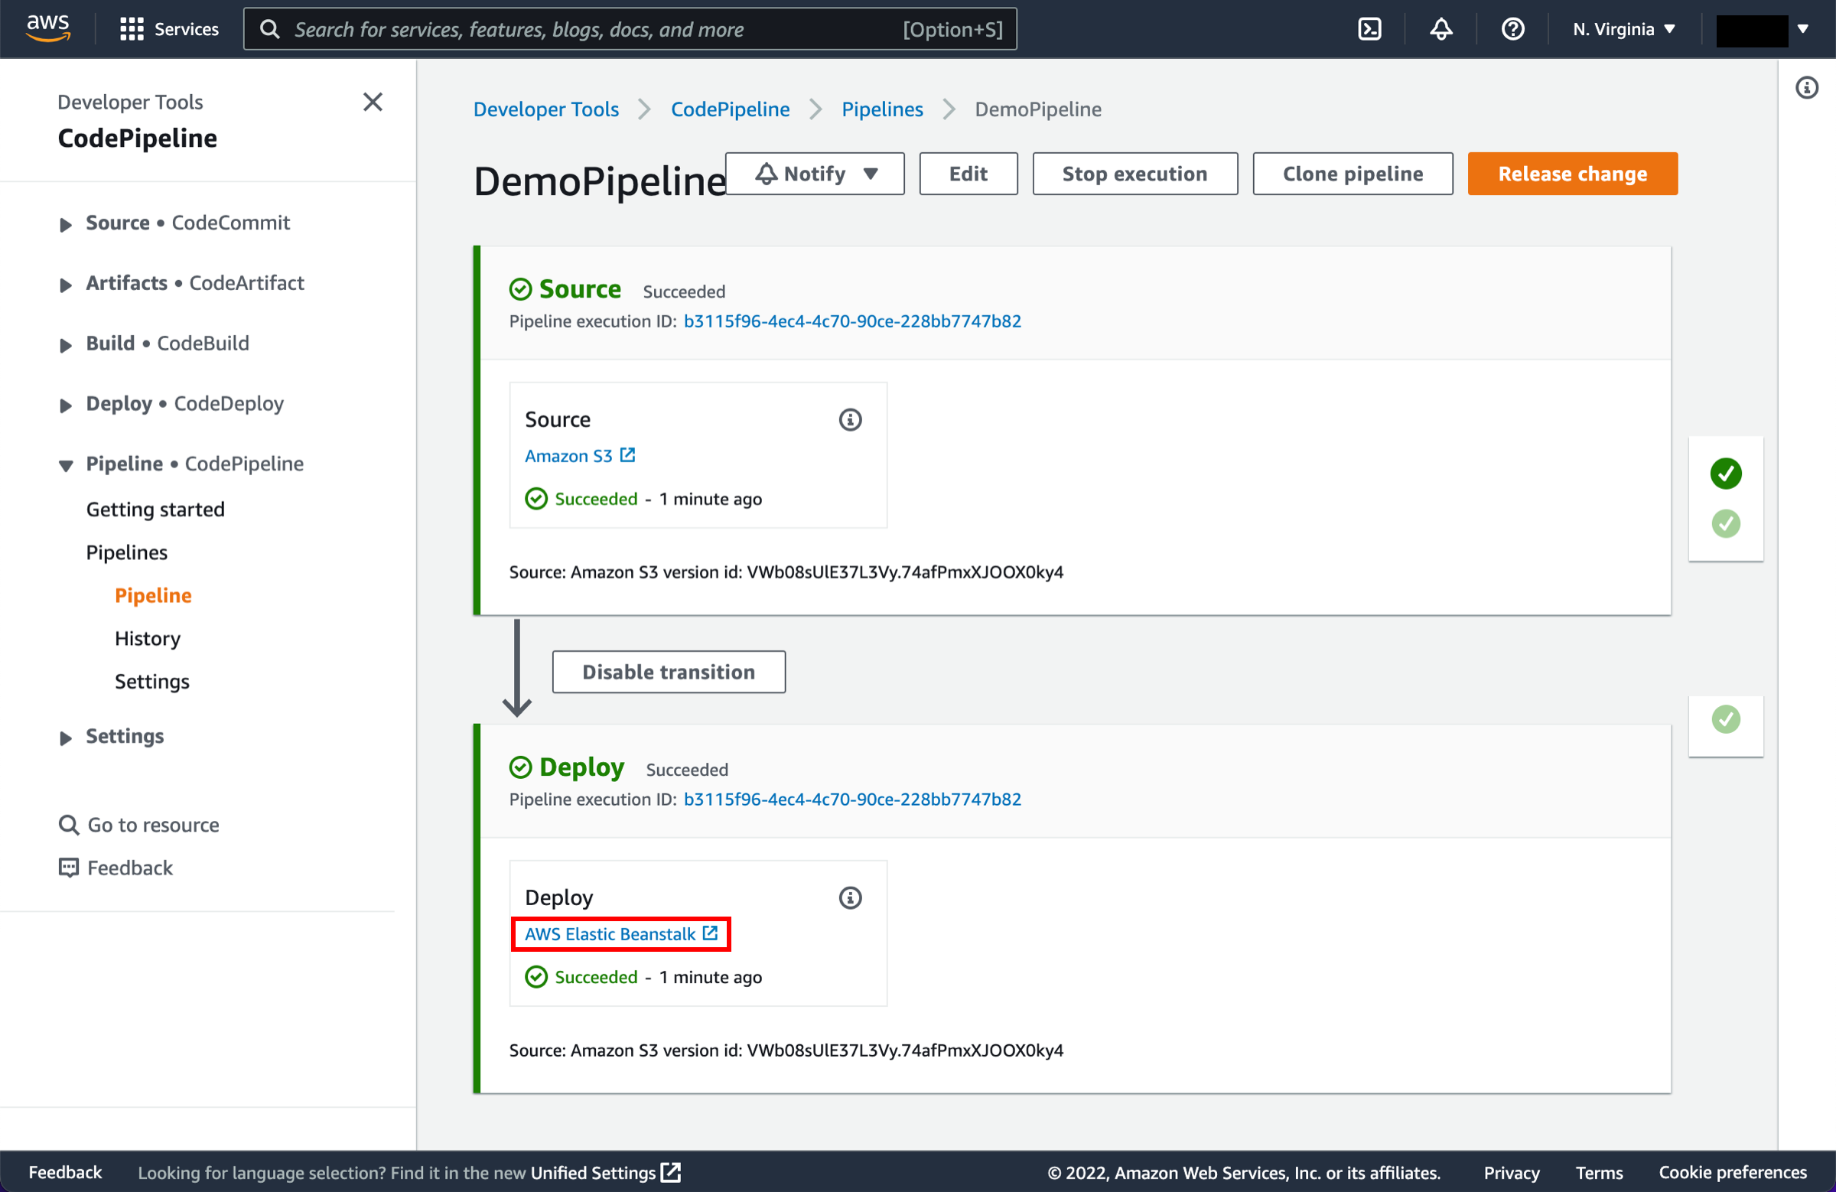The image size is (1836, 1192).
Task: Show info for the Deploy action card
Action: pos(850,898)
